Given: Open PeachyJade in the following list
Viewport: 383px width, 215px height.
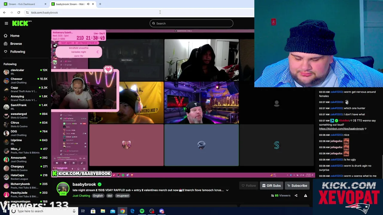Looking at the screenshot, I should click(25, 194).
